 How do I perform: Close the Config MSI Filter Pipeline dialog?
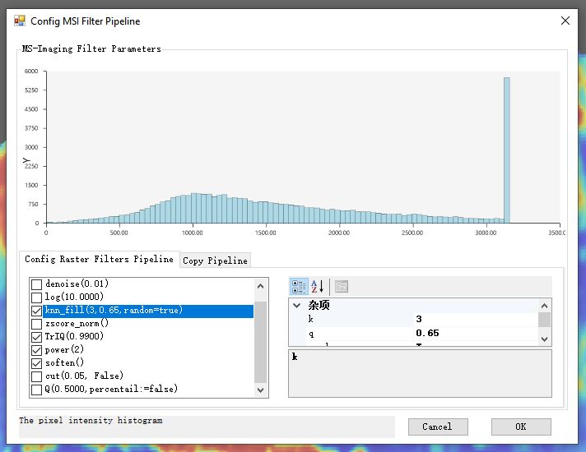[565, 21]
